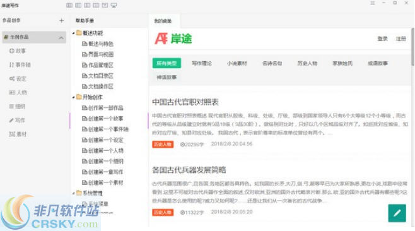Click 帮助手册 panel header
This screenshot has height=231, width=415.
tap(85, 20)
